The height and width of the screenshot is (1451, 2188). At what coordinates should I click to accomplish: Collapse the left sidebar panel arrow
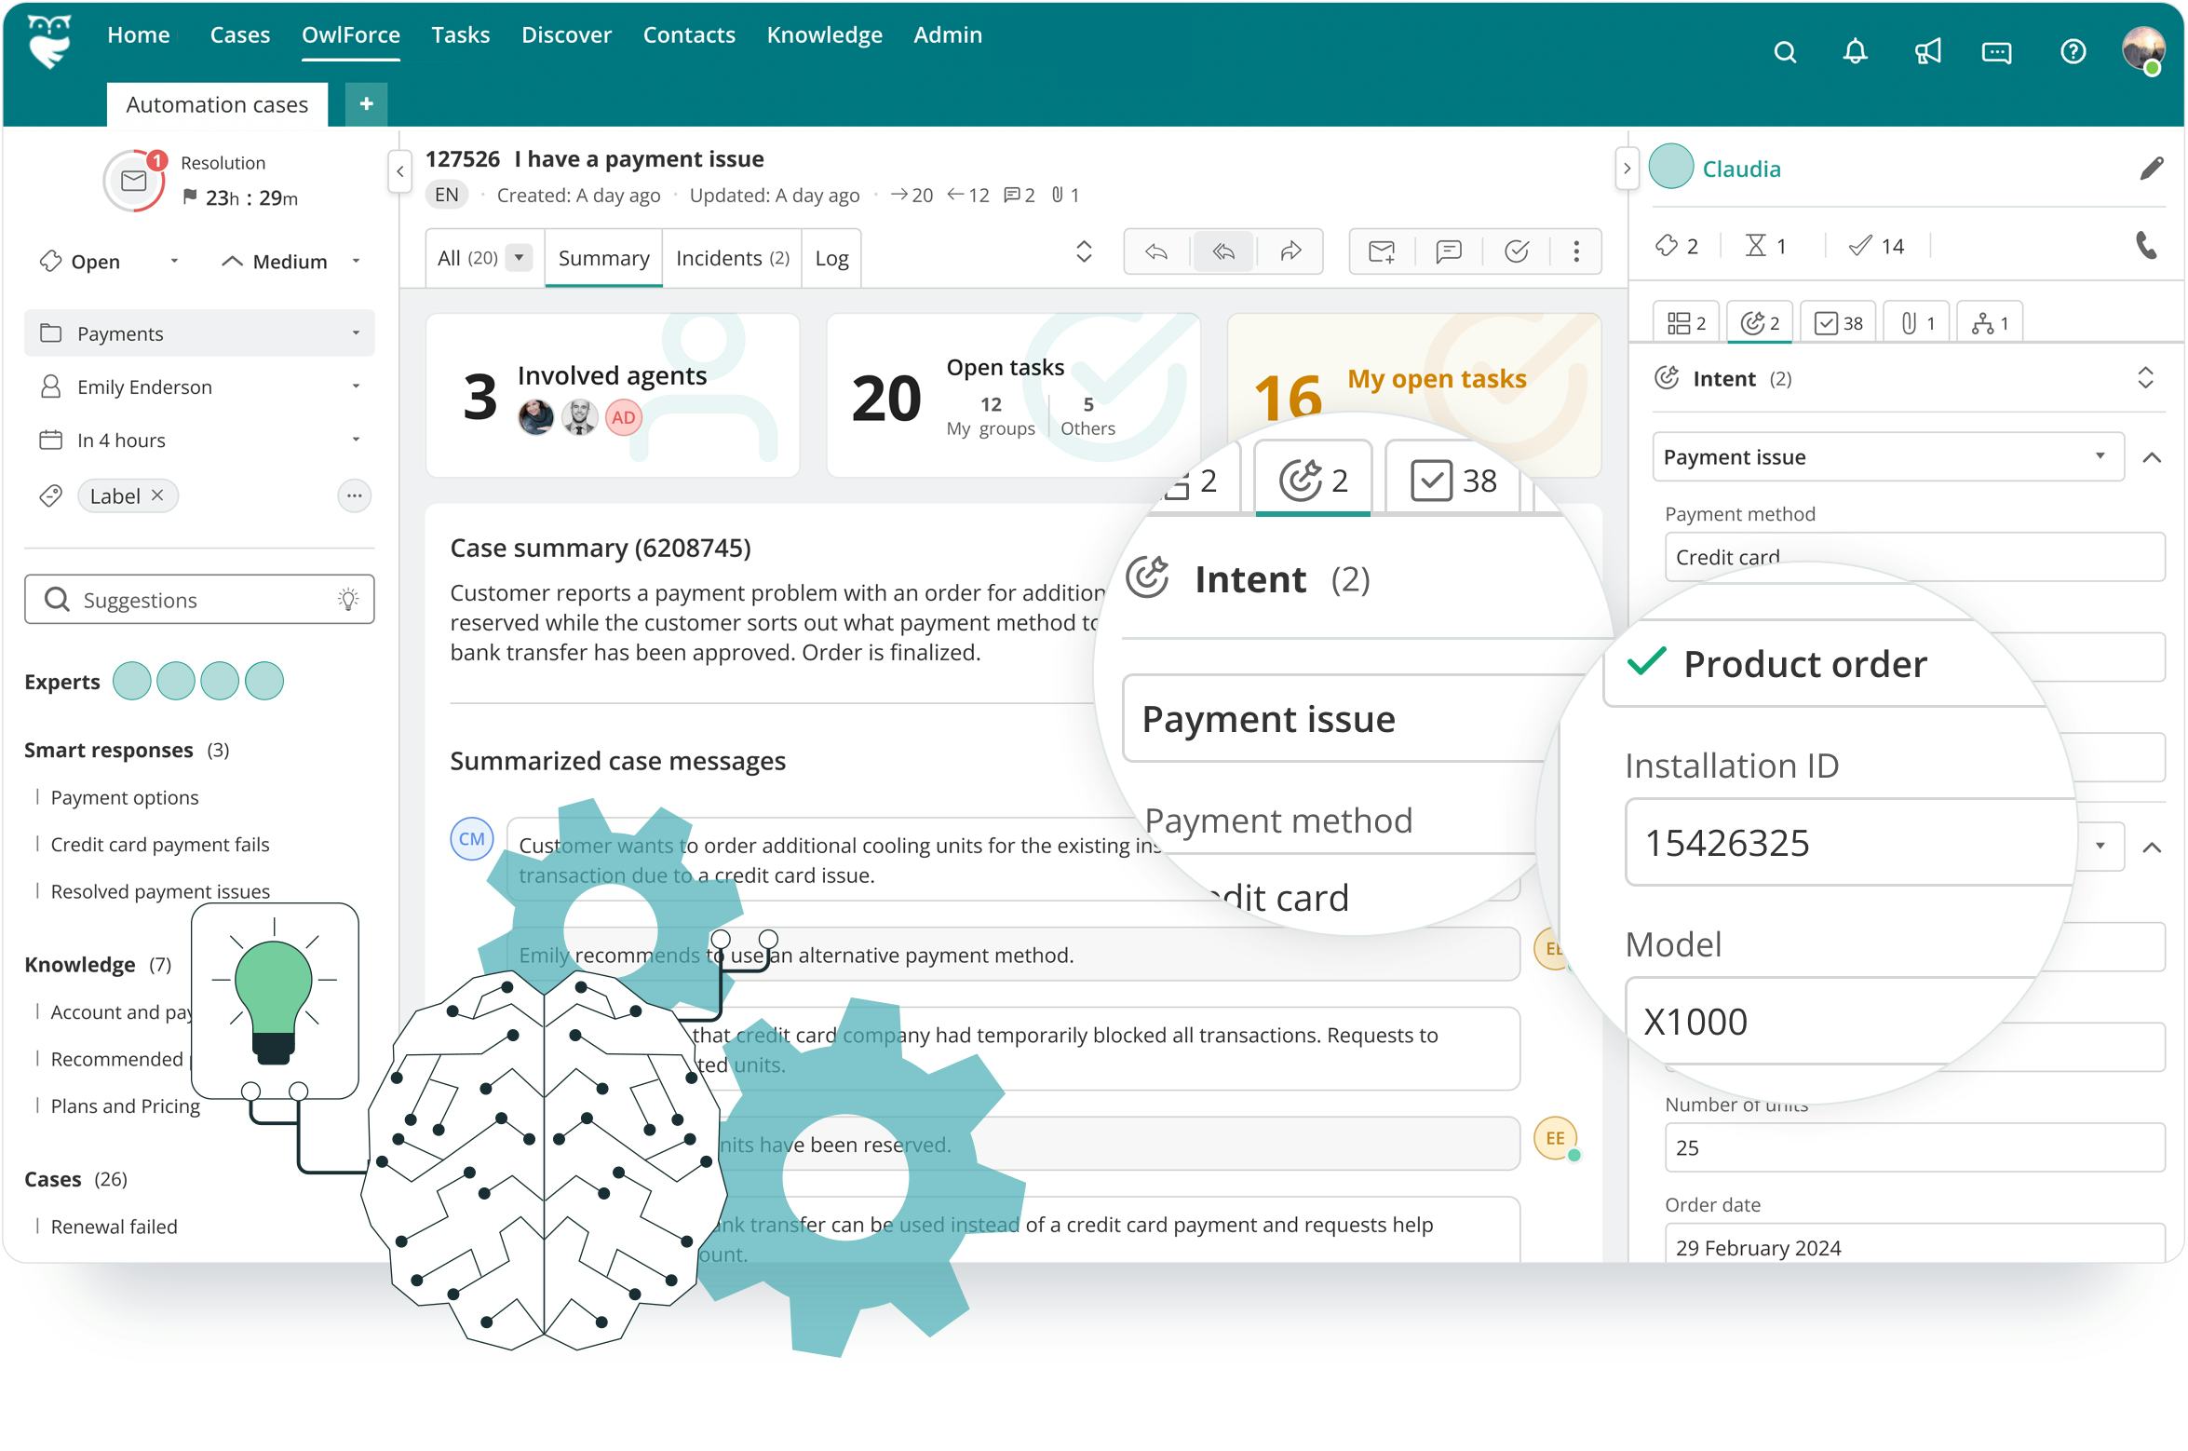tap(399, 171)
